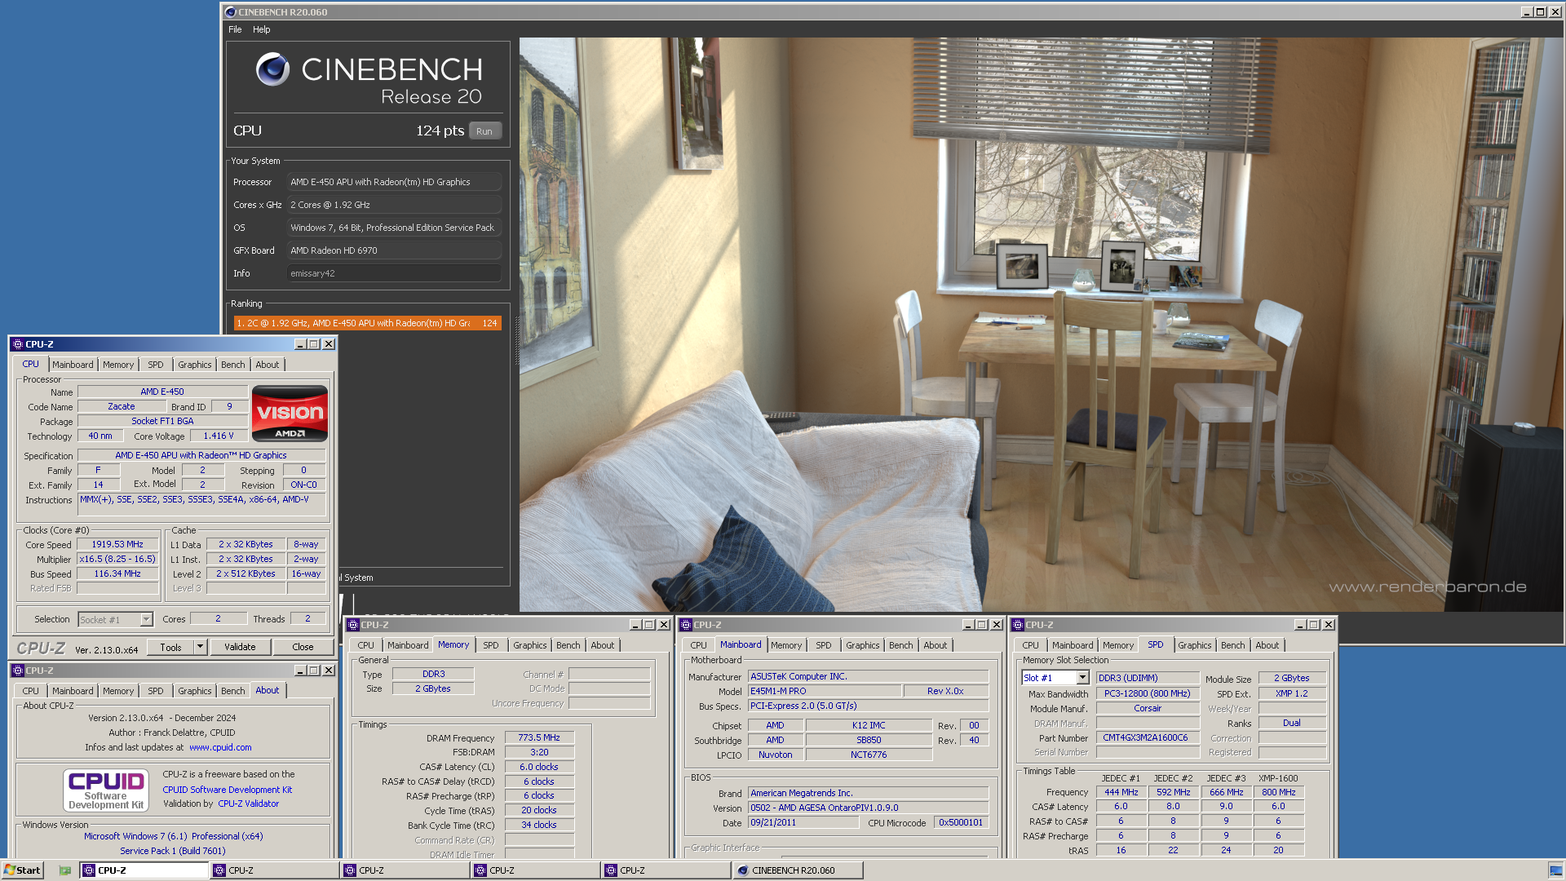Open CPUID Software Development Kit link
This screenshot has height=881, width=1566.
tap(227, 790)
